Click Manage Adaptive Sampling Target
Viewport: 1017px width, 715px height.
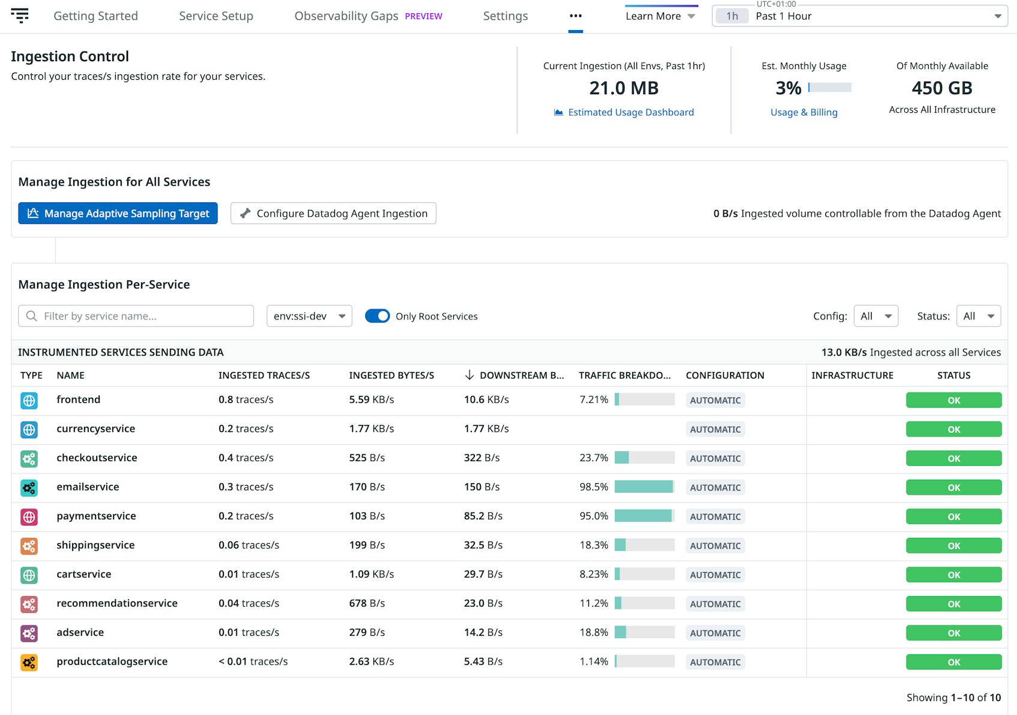coord(118,213)
